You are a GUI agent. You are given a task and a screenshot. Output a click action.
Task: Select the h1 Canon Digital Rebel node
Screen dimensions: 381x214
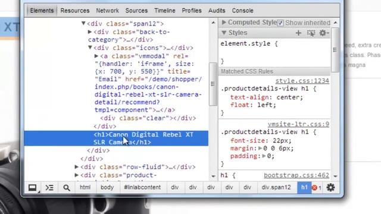[116, 139]
